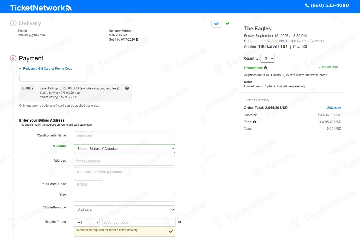
Task: Click the Cardholder's Name field
Action: [x=124, y=136]
